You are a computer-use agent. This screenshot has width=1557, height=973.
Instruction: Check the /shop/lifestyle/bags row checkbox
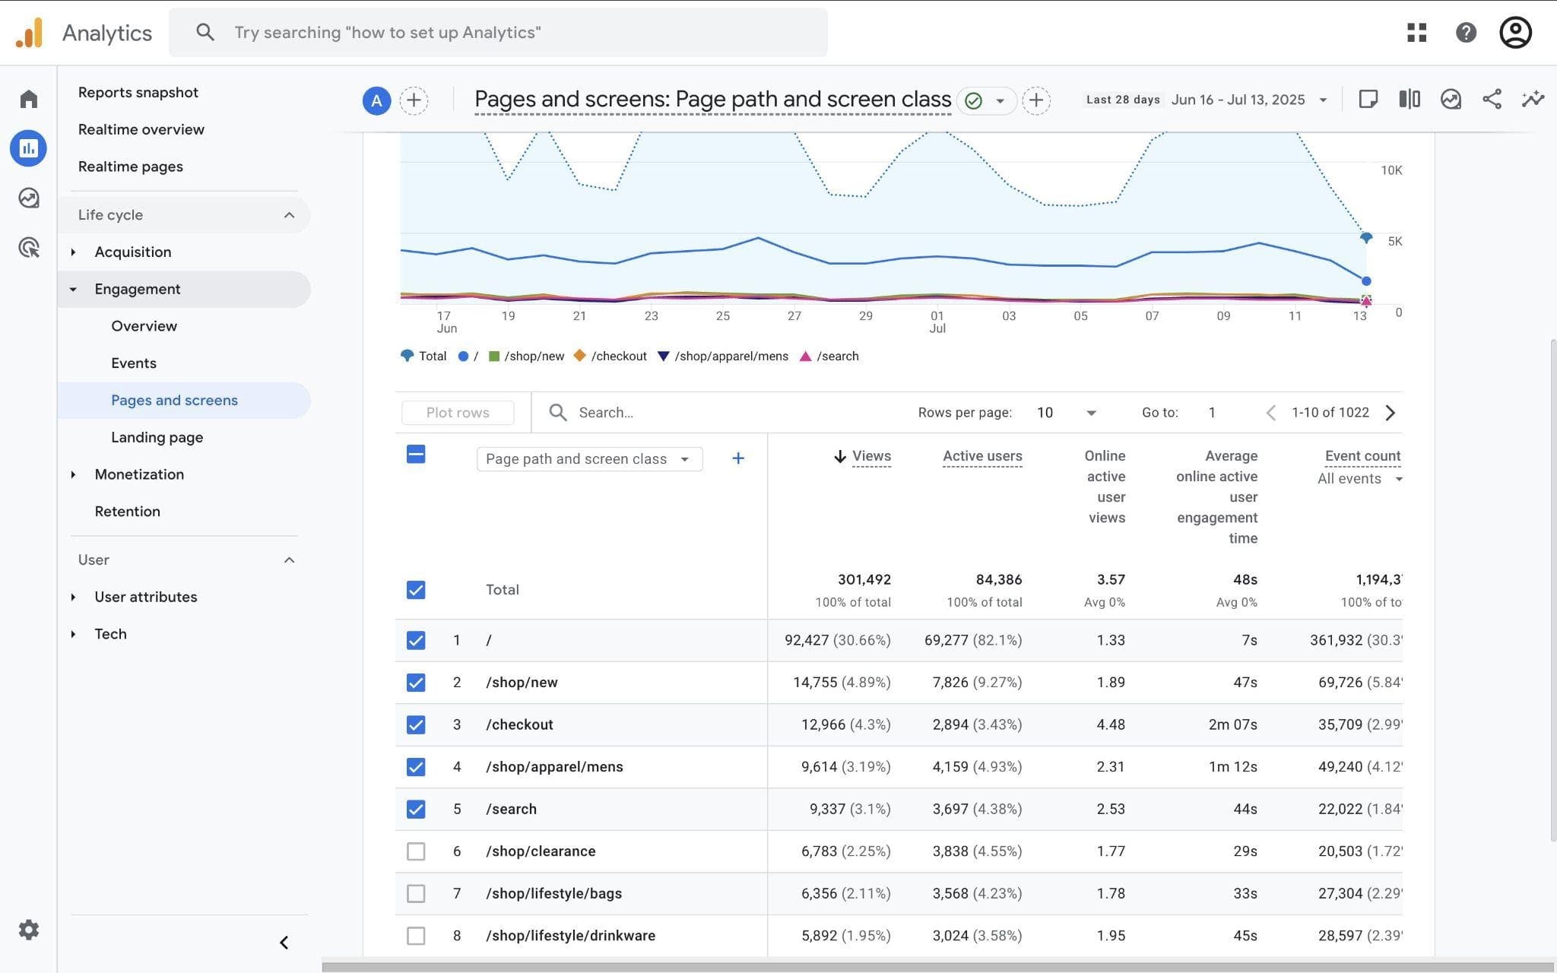[x=416, y=893]
